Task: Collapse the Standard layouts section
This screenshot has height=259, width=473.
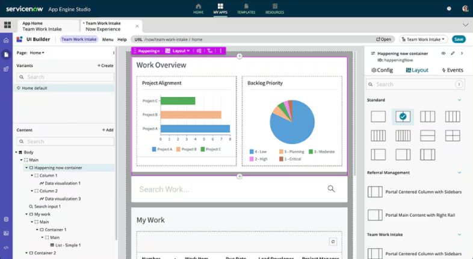Action: pos(459,100)
